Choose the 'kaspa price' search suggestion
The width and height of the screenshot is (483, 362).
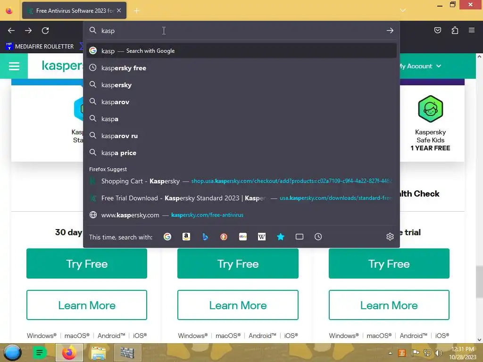[x=241, y=153]
